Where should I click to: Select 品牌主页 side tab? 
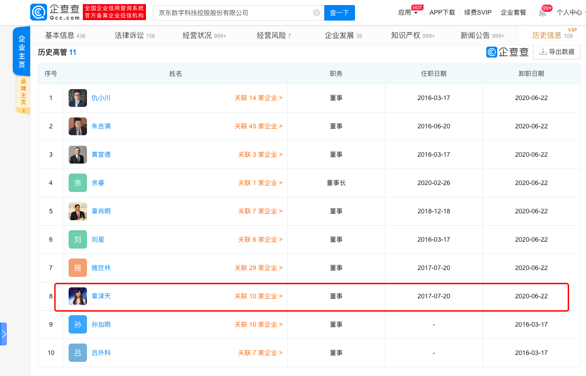pos(23,95)
